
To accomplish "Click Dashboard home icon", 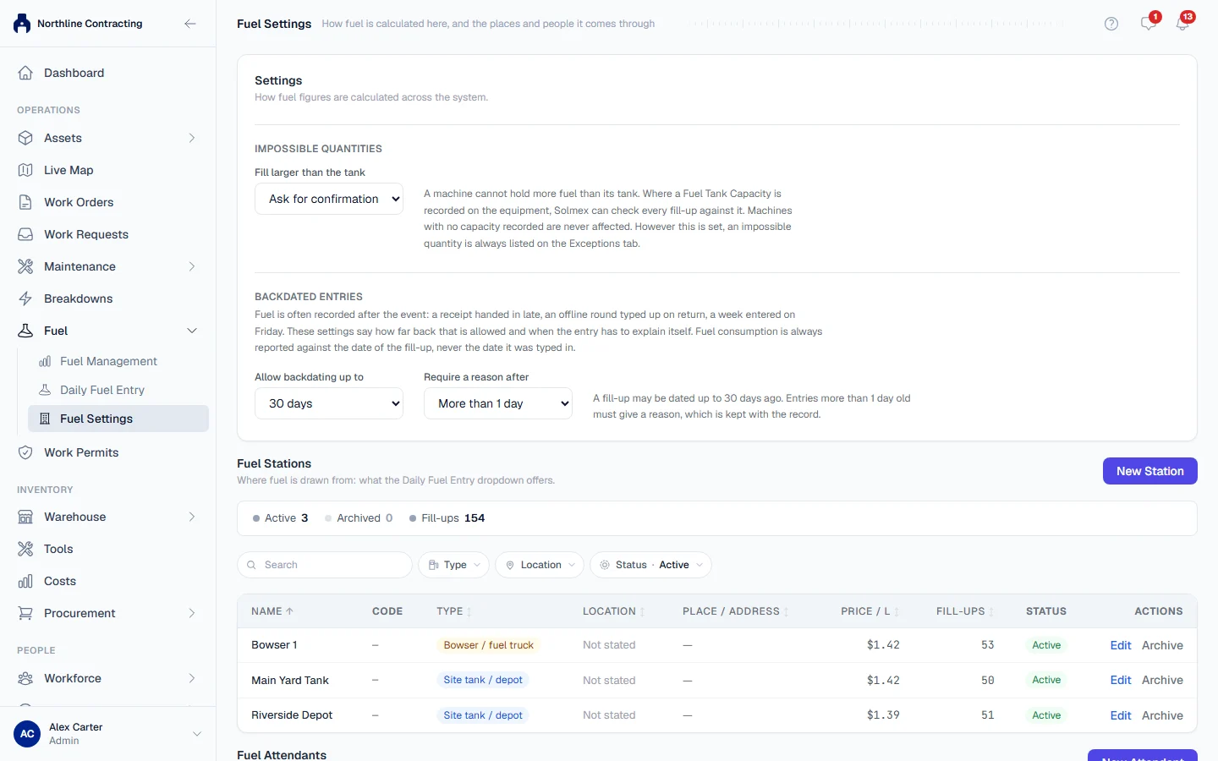I will point(25,73).
